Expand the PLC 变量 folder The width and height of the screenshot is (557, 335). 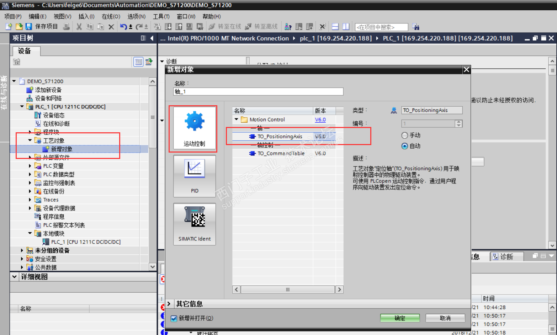30,166
